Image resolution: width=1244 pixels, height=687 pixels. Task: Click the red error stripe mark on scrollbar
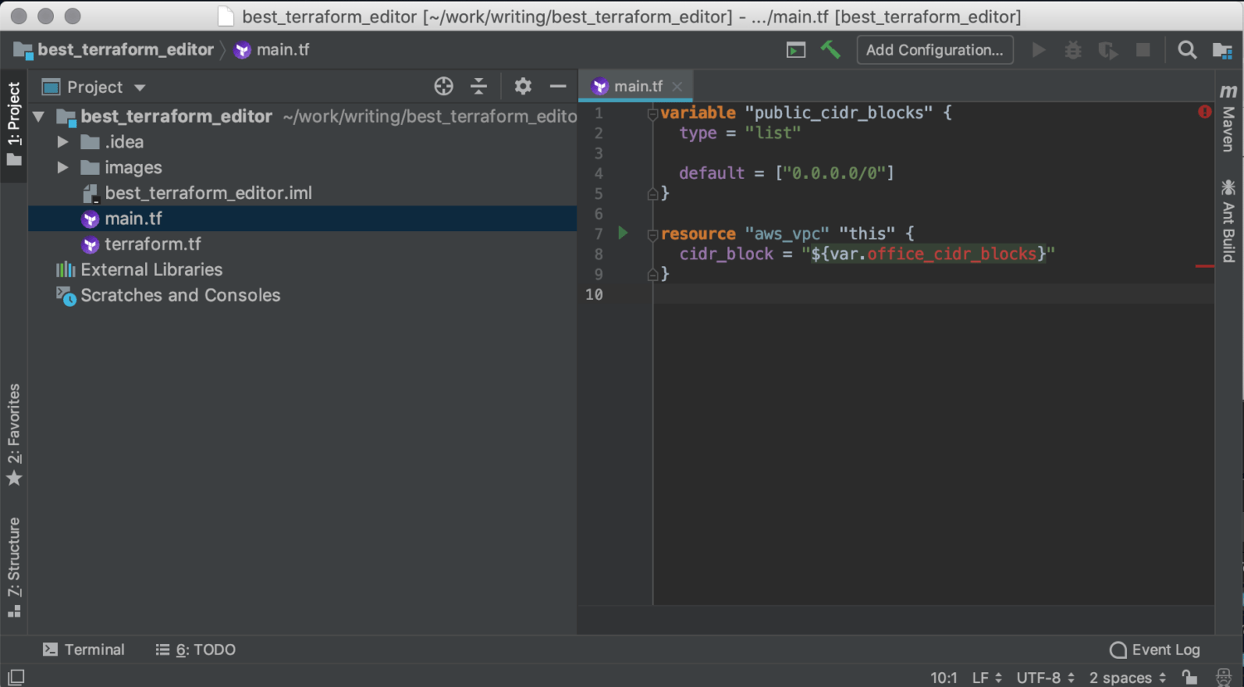1205,266
